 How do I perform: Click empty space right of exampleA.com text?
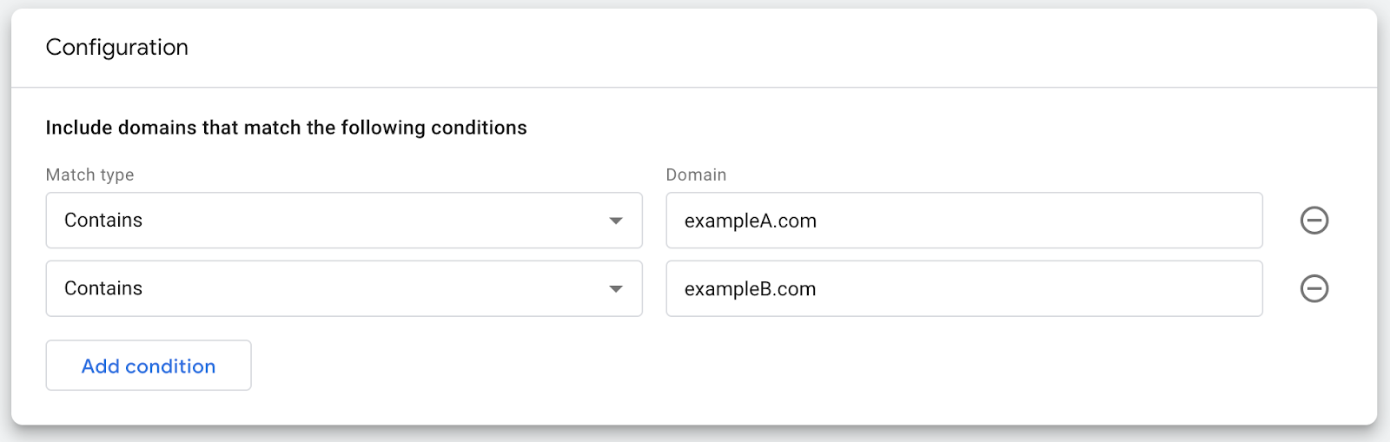point(1042,221)
